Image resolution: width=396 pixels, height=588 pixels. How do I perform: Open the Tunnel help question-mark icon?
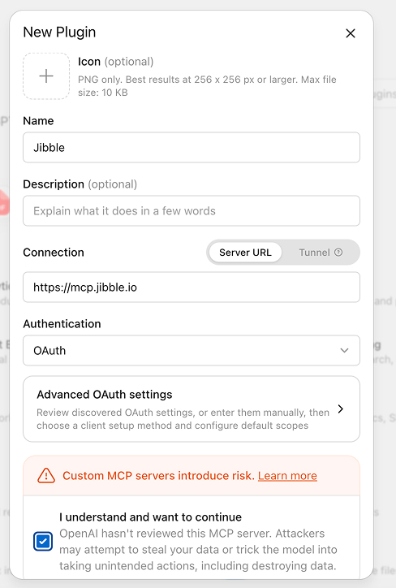[x=338, y=253]
